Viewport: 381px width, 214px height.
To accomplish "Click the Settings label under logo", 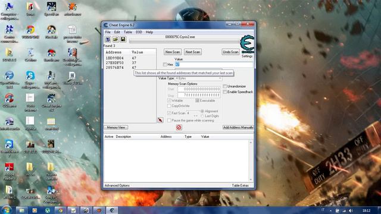I will tap(247, 56).
